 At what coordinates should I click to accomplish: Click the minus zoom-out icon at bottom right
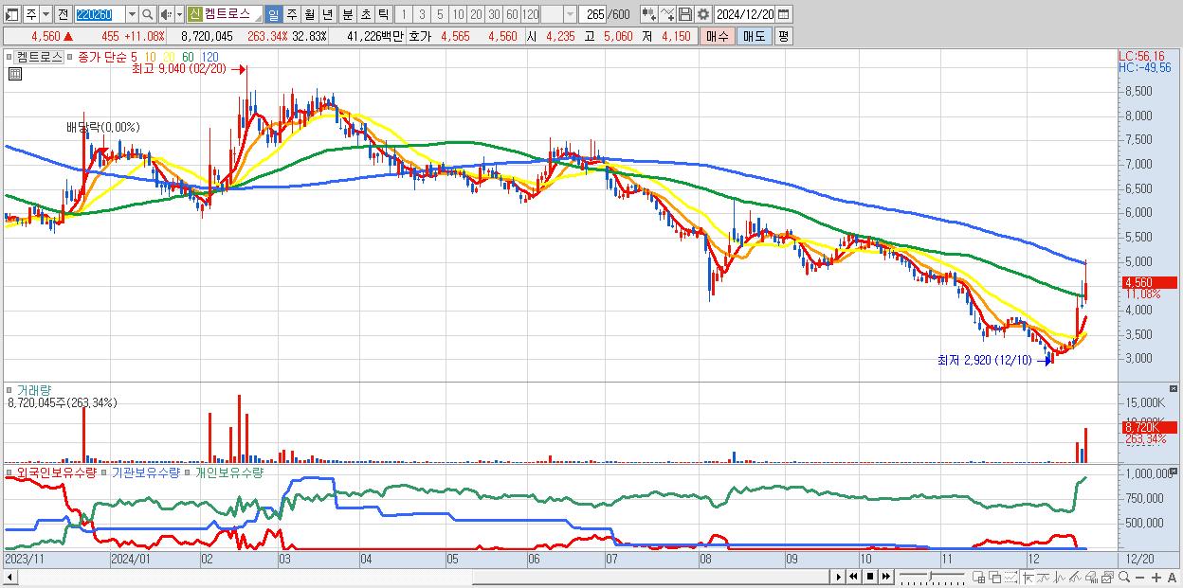pyautogui.click(x=1139, y=578)
